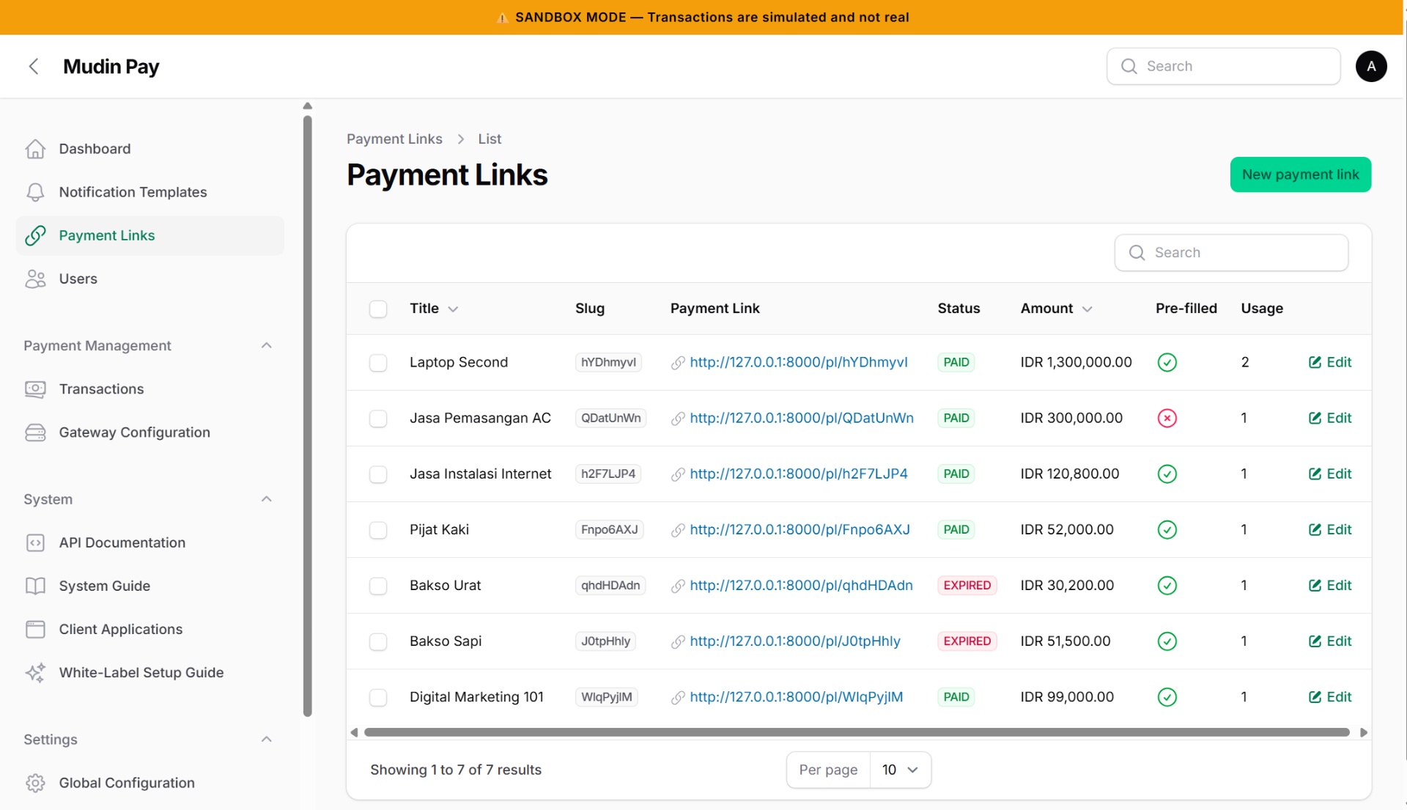The width and height of the screenshot is (1407, 810).
Task: Create a new payment link
Action: click(x=1300, y=174)
